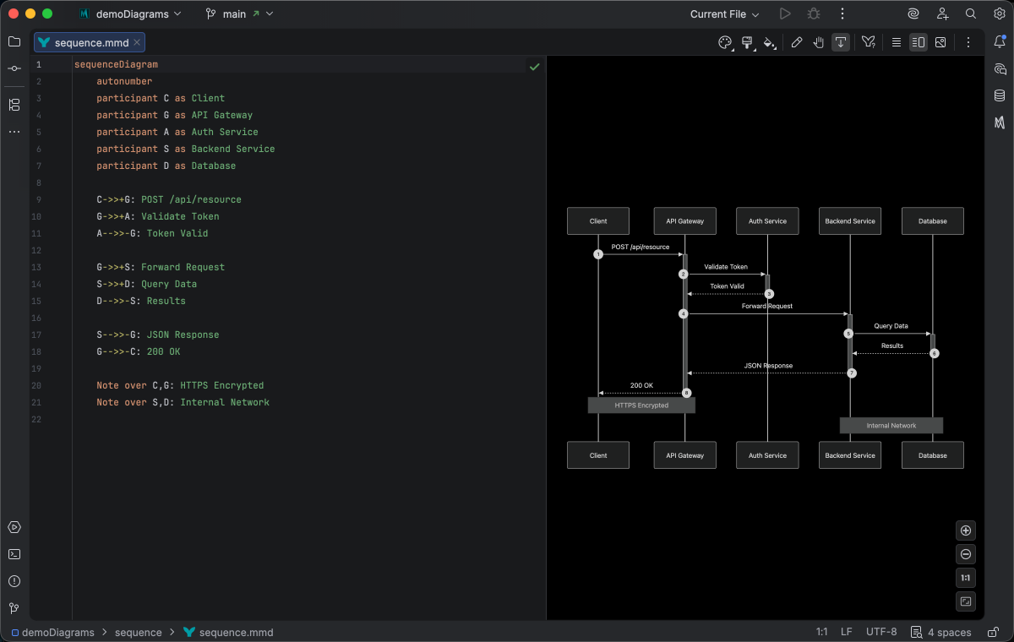Screen dimensions: 1014x642
Task: Open the AI chat tool window
Action: click(x=1000, y=68)
